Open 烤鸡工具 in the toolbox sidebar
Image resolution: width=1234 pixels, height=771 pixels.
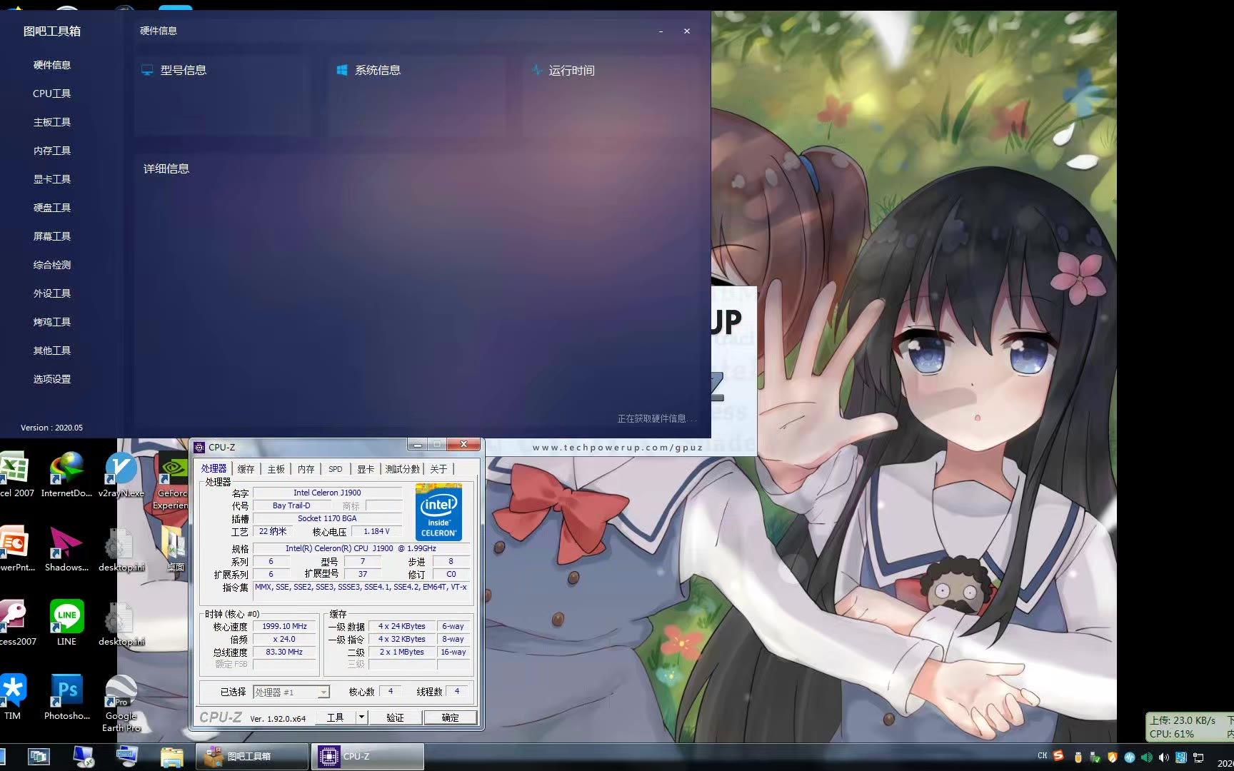pyautogui.click(x=52, y=322)
